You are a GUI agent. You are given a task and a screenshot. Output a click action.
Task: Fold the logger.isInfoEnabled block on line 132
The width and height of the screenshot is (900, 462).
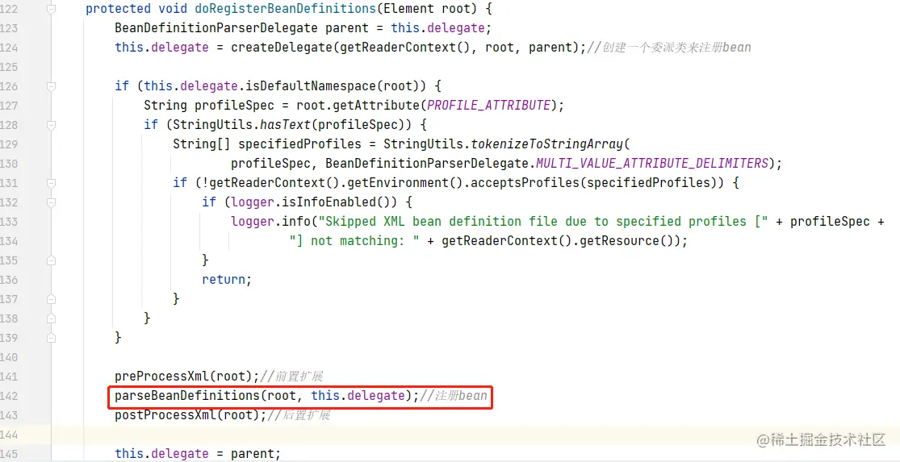[x=52, y=202]
